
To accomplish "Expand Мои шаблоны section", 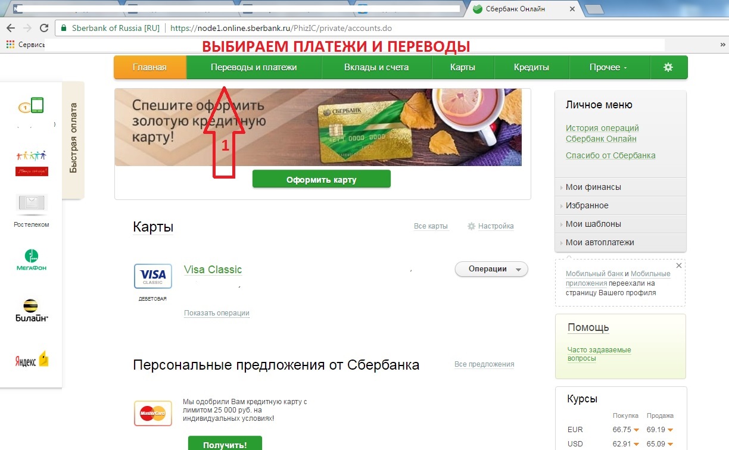I will coord(620,224).
